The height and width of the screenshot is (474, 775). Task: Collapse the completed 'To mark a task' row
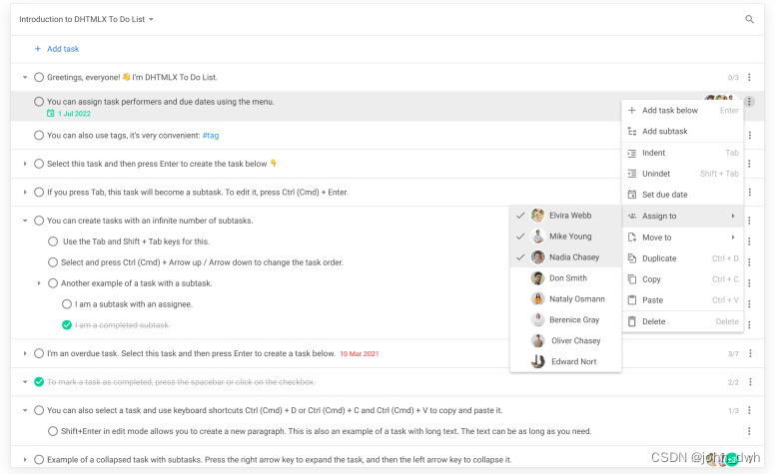pos(25,381)
